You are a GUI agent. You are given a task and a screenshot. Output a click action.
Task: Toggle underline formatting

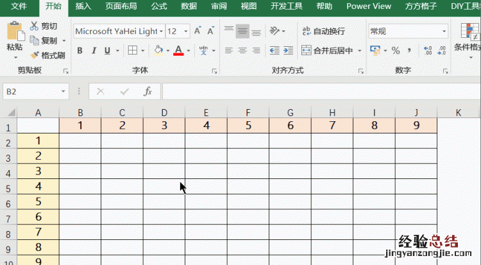point(107,51)
